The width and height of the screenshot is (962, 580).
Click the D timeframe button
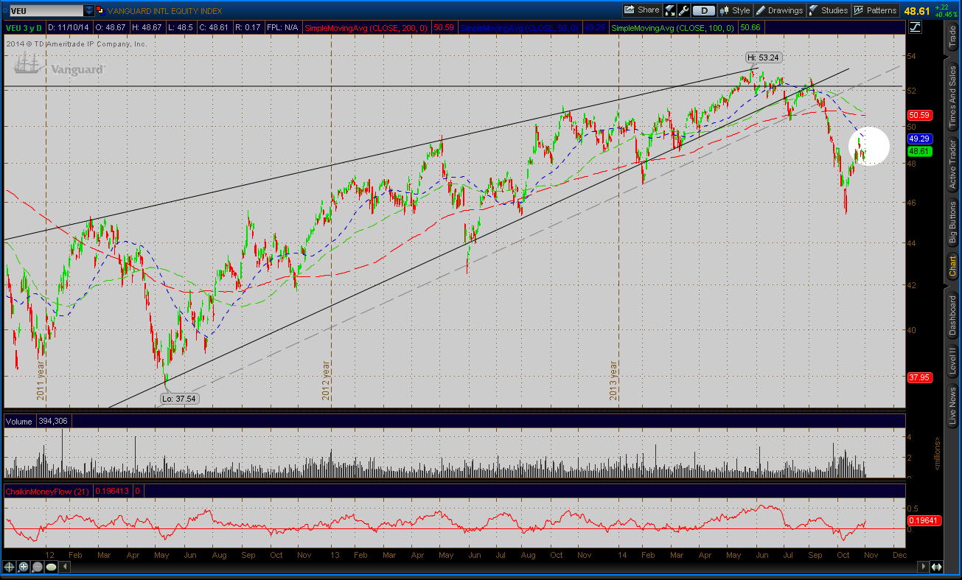705,10
